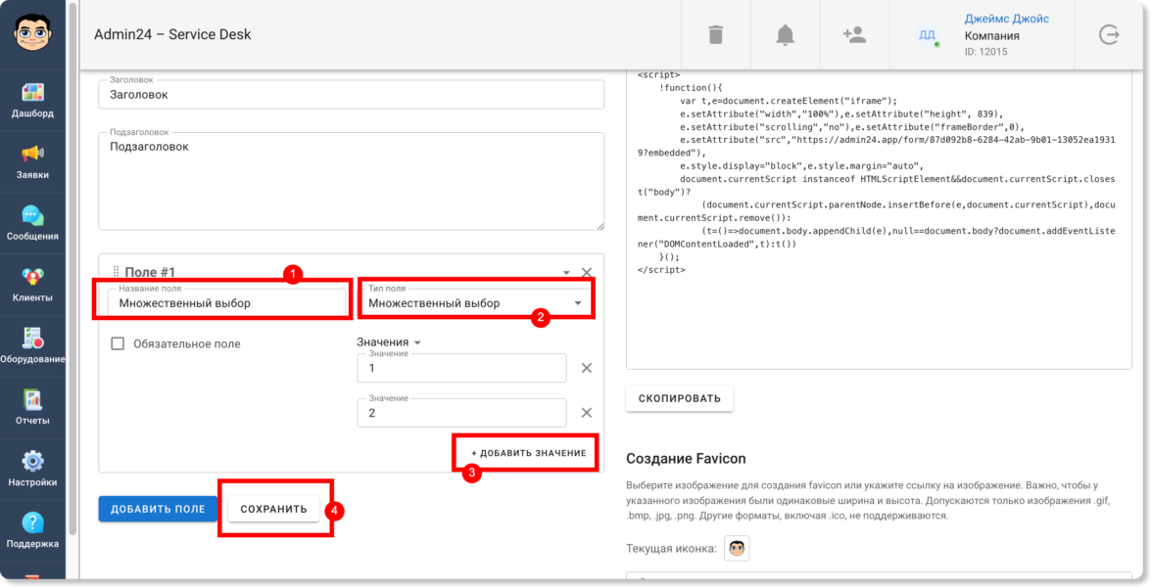Image resolution: width=1152 pixels, height=588 pixels.
Task: Collapse the Значения list arrow
Action: [x=417, y=342]
